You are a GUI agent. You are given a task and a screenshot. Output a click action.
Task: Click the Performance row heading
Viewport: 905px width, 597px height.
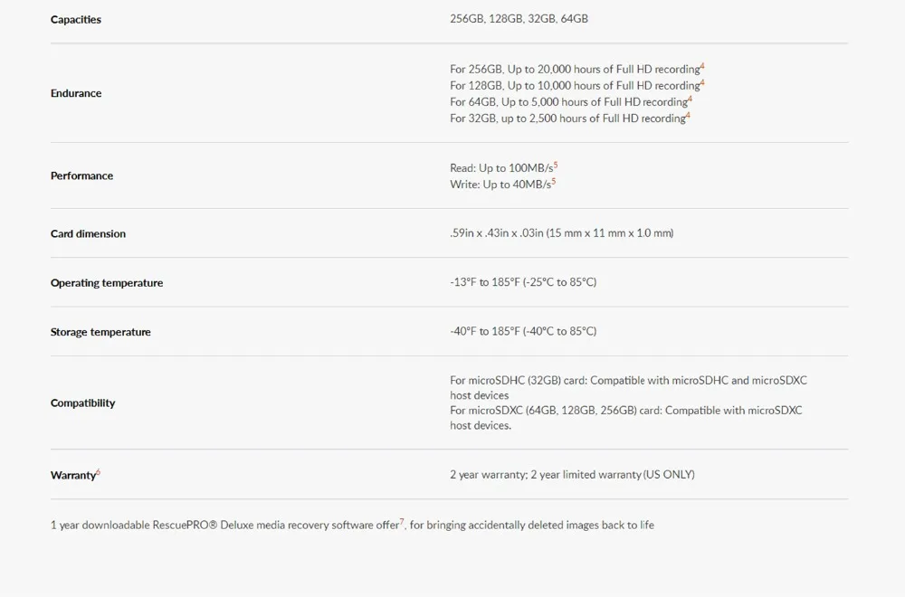click(x=81, y=175)
